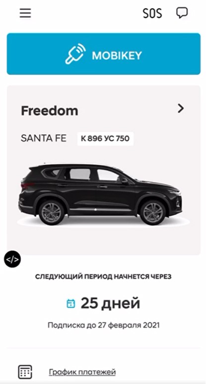
Task: Tap the SOS emergency button
Action: point(152,13)
